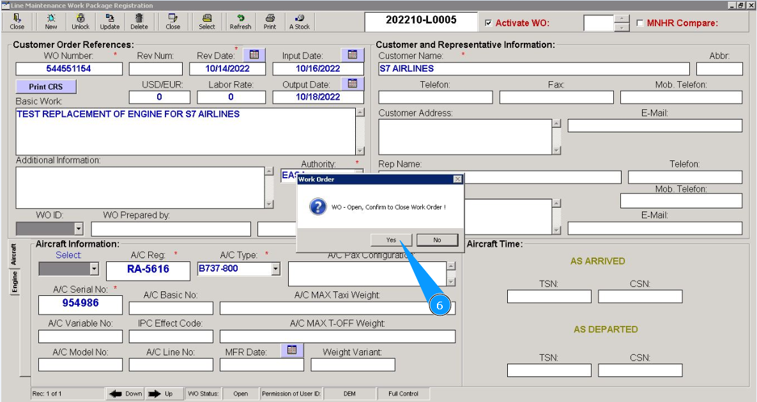Image resolution: width=757 pixels, height=402 pixels.
Task: Switch to the Engine vertical tab
Action: pyautogui.click(x=14, y=282)
